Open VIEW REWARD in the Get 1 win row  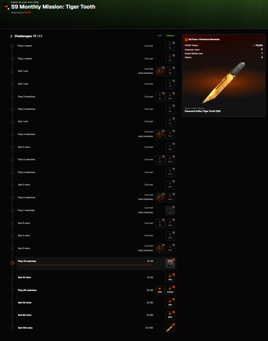tap(145, 73)
